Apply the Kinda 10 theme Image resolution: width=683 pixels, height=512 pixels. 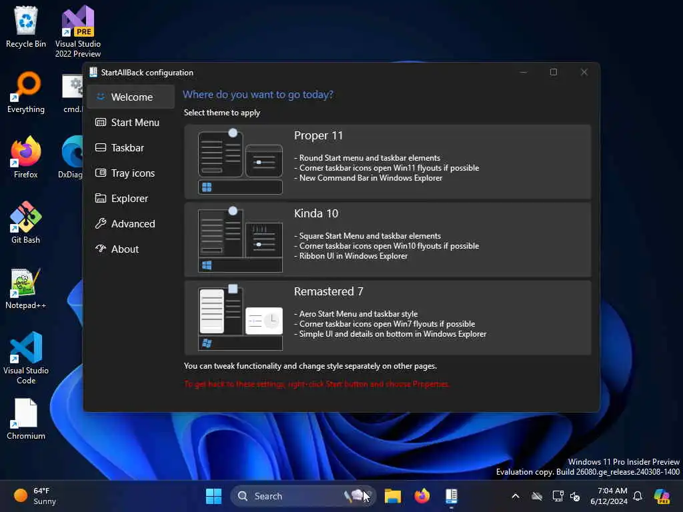[388, 239]
